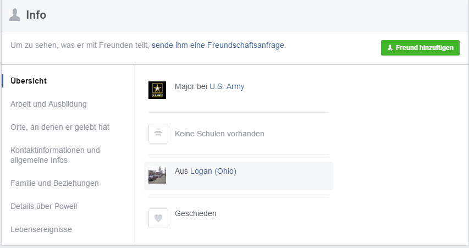Image resolution: width=469 pixels, height=248 pixels.
Task: Select the Übersicht tab
Action: pyautogui.click(x=29, y=81)
